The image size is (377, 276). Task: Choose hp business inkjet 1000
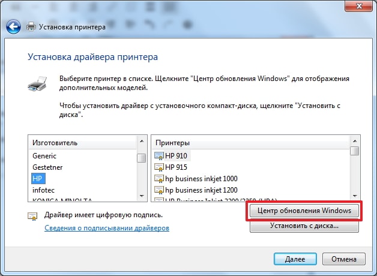201,179
